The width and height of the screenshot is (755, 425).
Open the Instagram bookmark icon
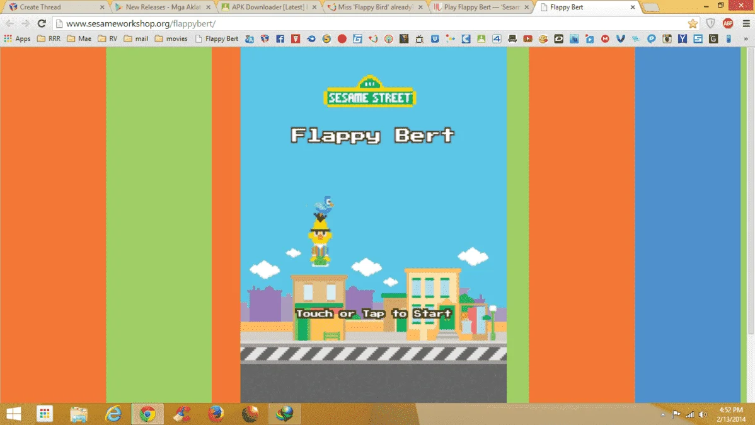click(667, 38)
